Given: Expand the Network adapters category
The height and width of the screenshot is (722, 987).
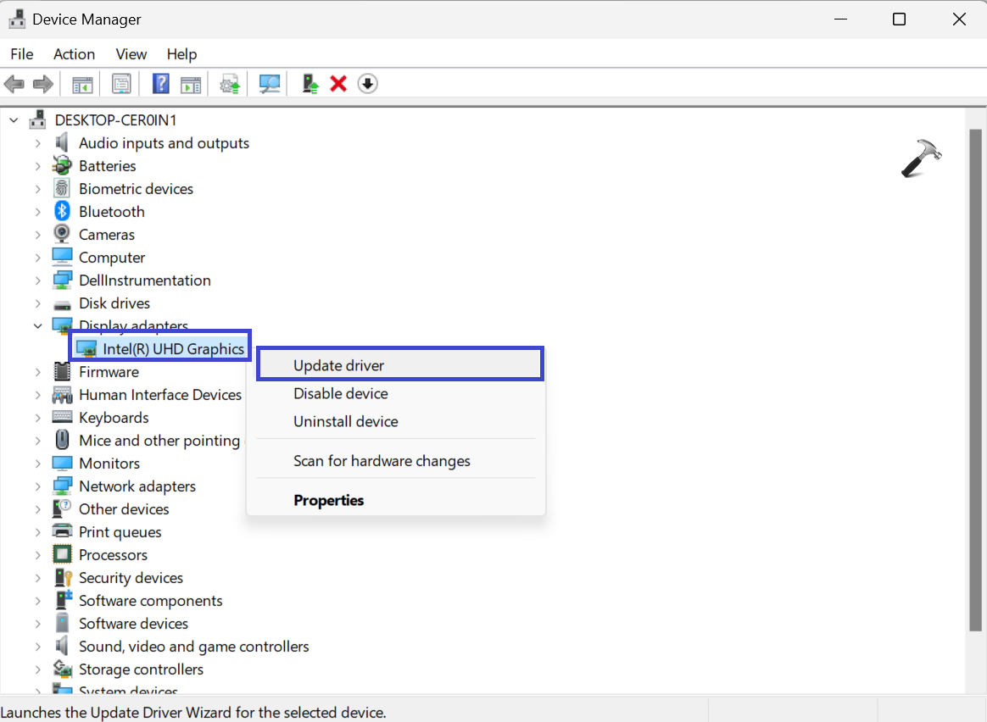Looking at the screenshot, I should 37,486.
